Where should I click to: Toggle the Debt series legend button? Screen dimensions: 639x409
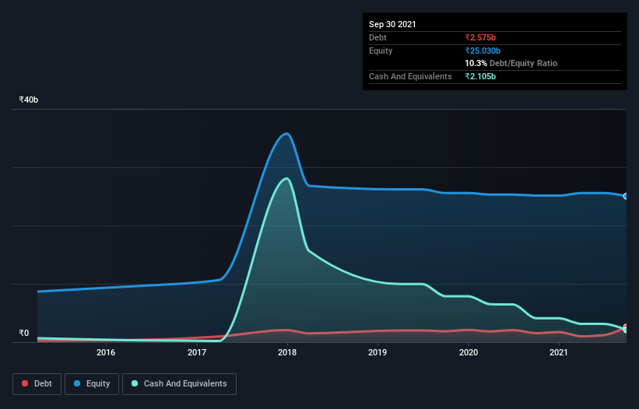37,384
